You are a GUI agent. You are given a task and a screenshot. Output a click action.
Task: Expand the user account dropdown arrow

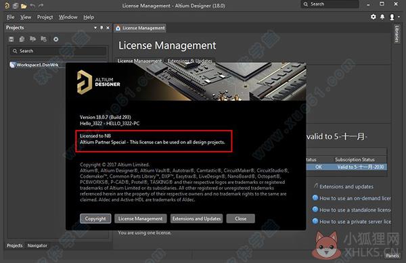(x=399, y=17)
